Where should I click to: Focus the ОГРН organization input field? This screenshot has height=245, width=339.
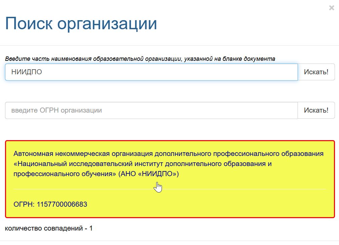coord(151,110)
